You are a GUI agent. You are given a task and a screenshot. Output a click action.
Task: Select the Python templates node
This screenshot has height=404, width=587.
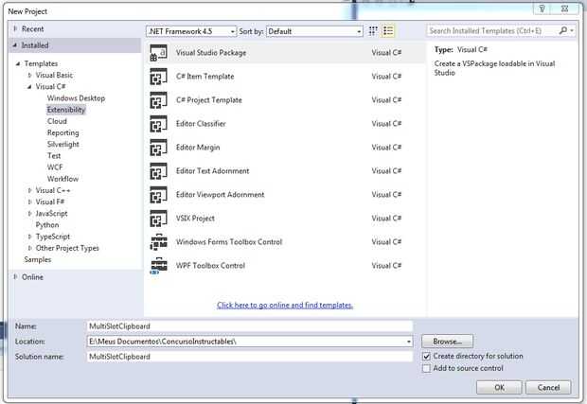[47, 225]
